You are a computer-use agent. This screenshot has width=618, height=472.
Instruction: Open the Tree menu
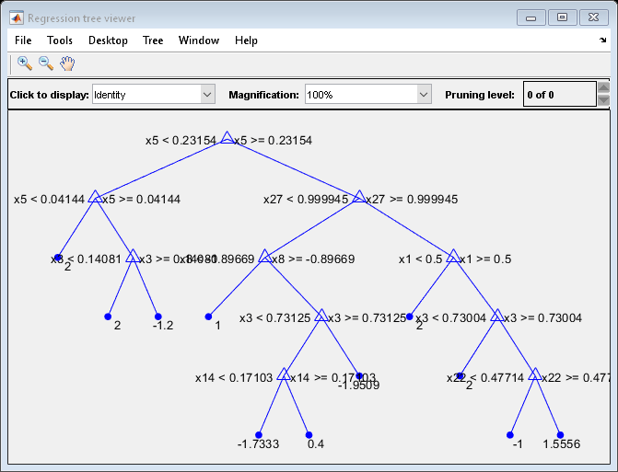click(153, 40)
